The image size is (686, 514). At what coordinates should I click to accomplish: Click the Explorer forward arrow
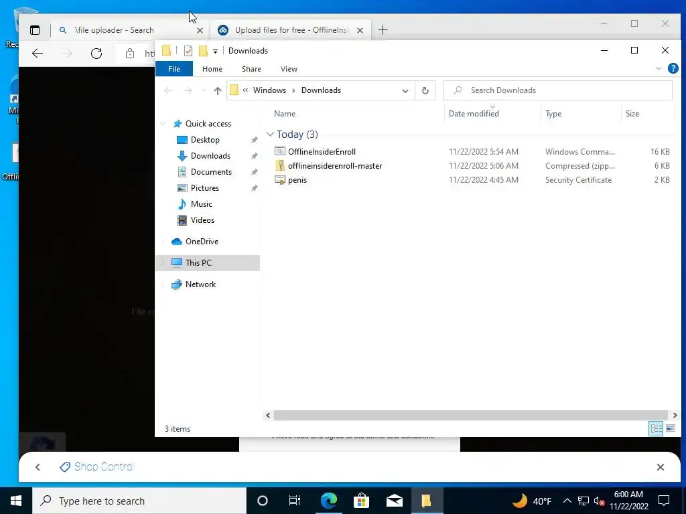(x=188, y=90)
